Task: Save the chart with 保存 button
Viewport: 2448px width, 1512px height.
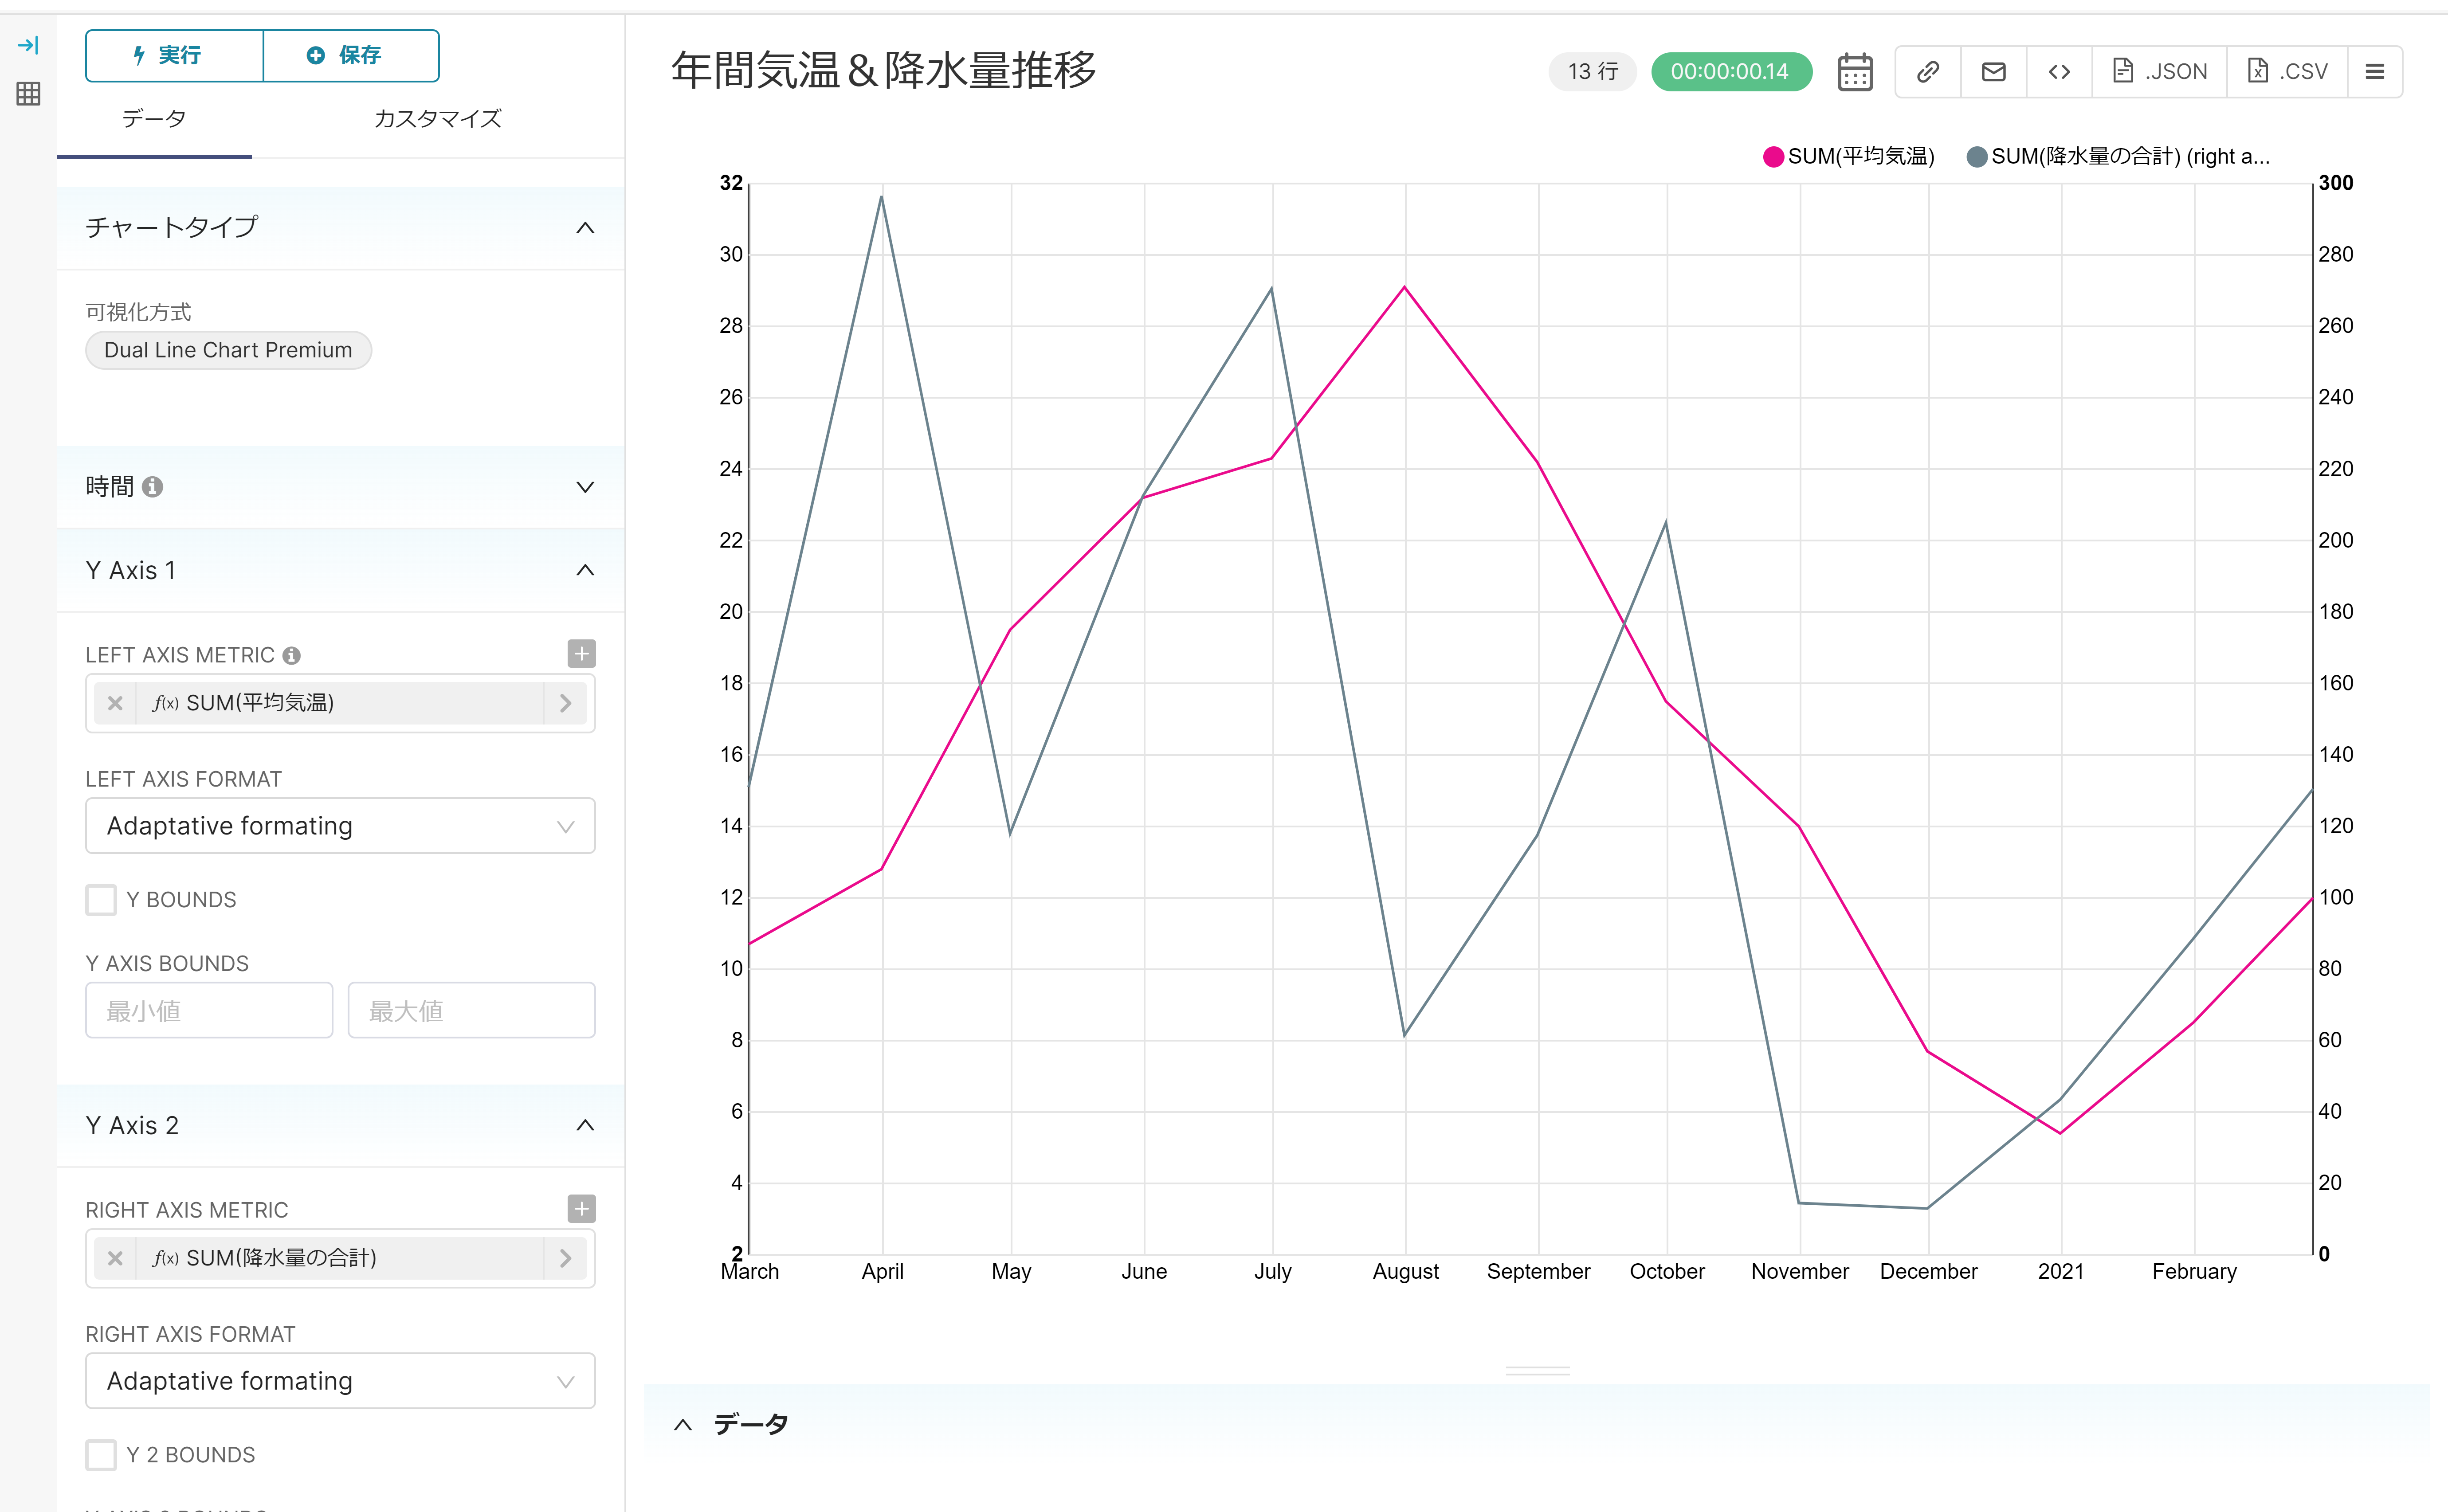Action: coord(351,55)
